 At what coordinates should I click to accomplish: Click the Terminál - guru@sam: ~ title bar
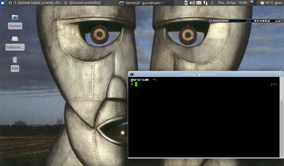coord(200,74)
